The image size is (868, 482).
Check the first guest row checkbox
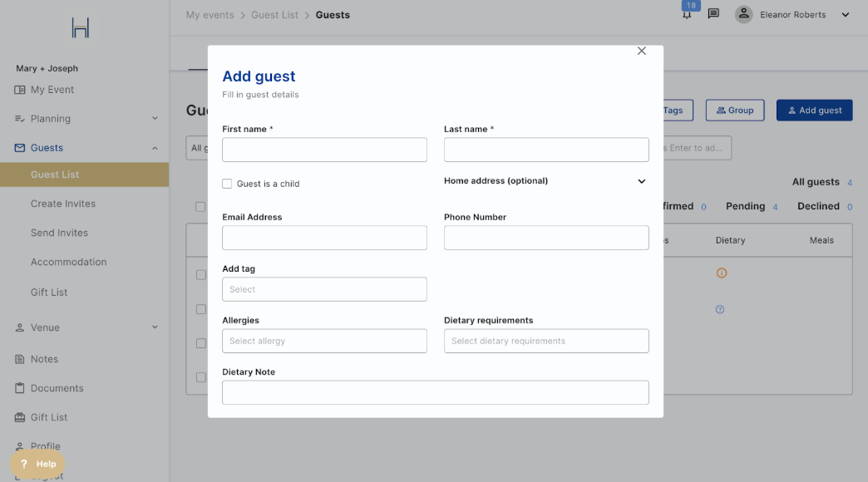click(x=200, y=274)
